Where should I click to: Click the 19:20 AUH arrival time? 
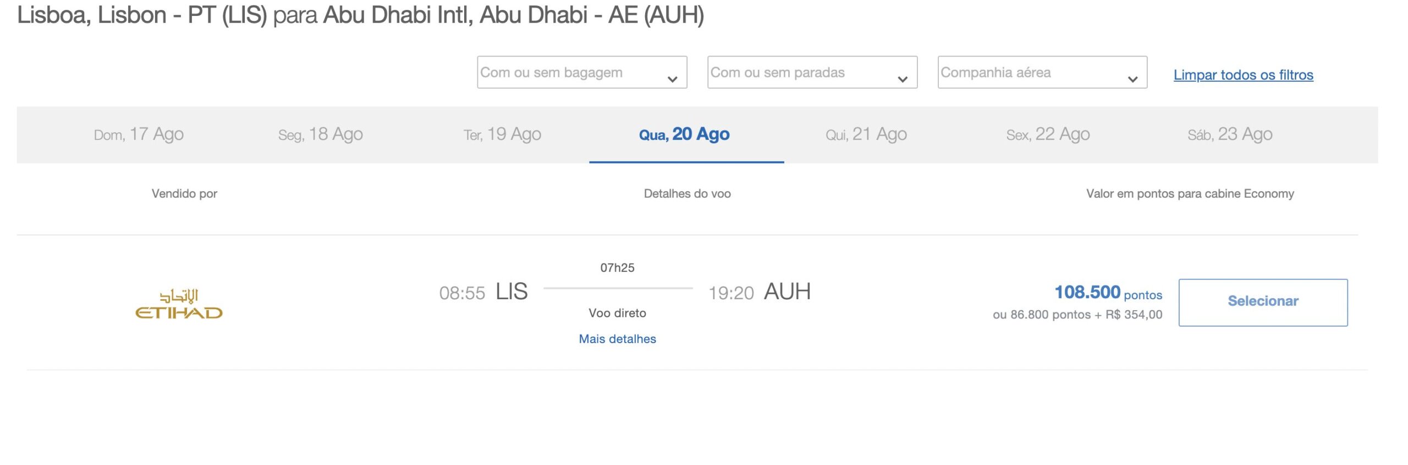(x=759, y=292)
